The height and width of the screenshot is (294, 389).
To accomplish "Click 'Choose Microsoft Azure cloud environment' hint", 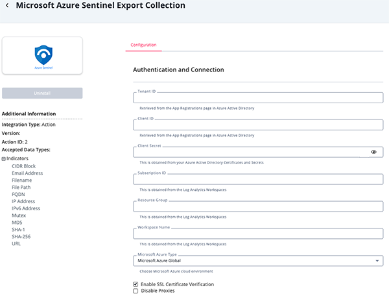I will (176, 271).
